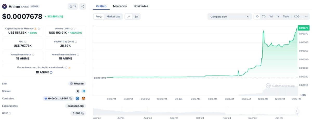Click the volume value US$ 193,91K
The height and width of the screenshot is (120, 312).
pos(58,33)
